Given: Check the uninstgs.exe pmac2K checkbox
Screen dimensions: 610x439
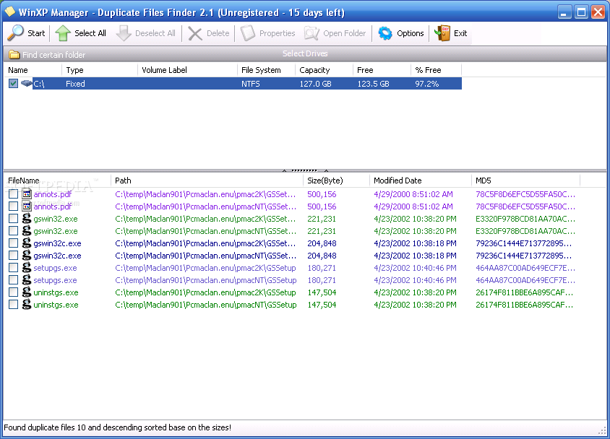Looking at the screenshot, I should 13,292.
